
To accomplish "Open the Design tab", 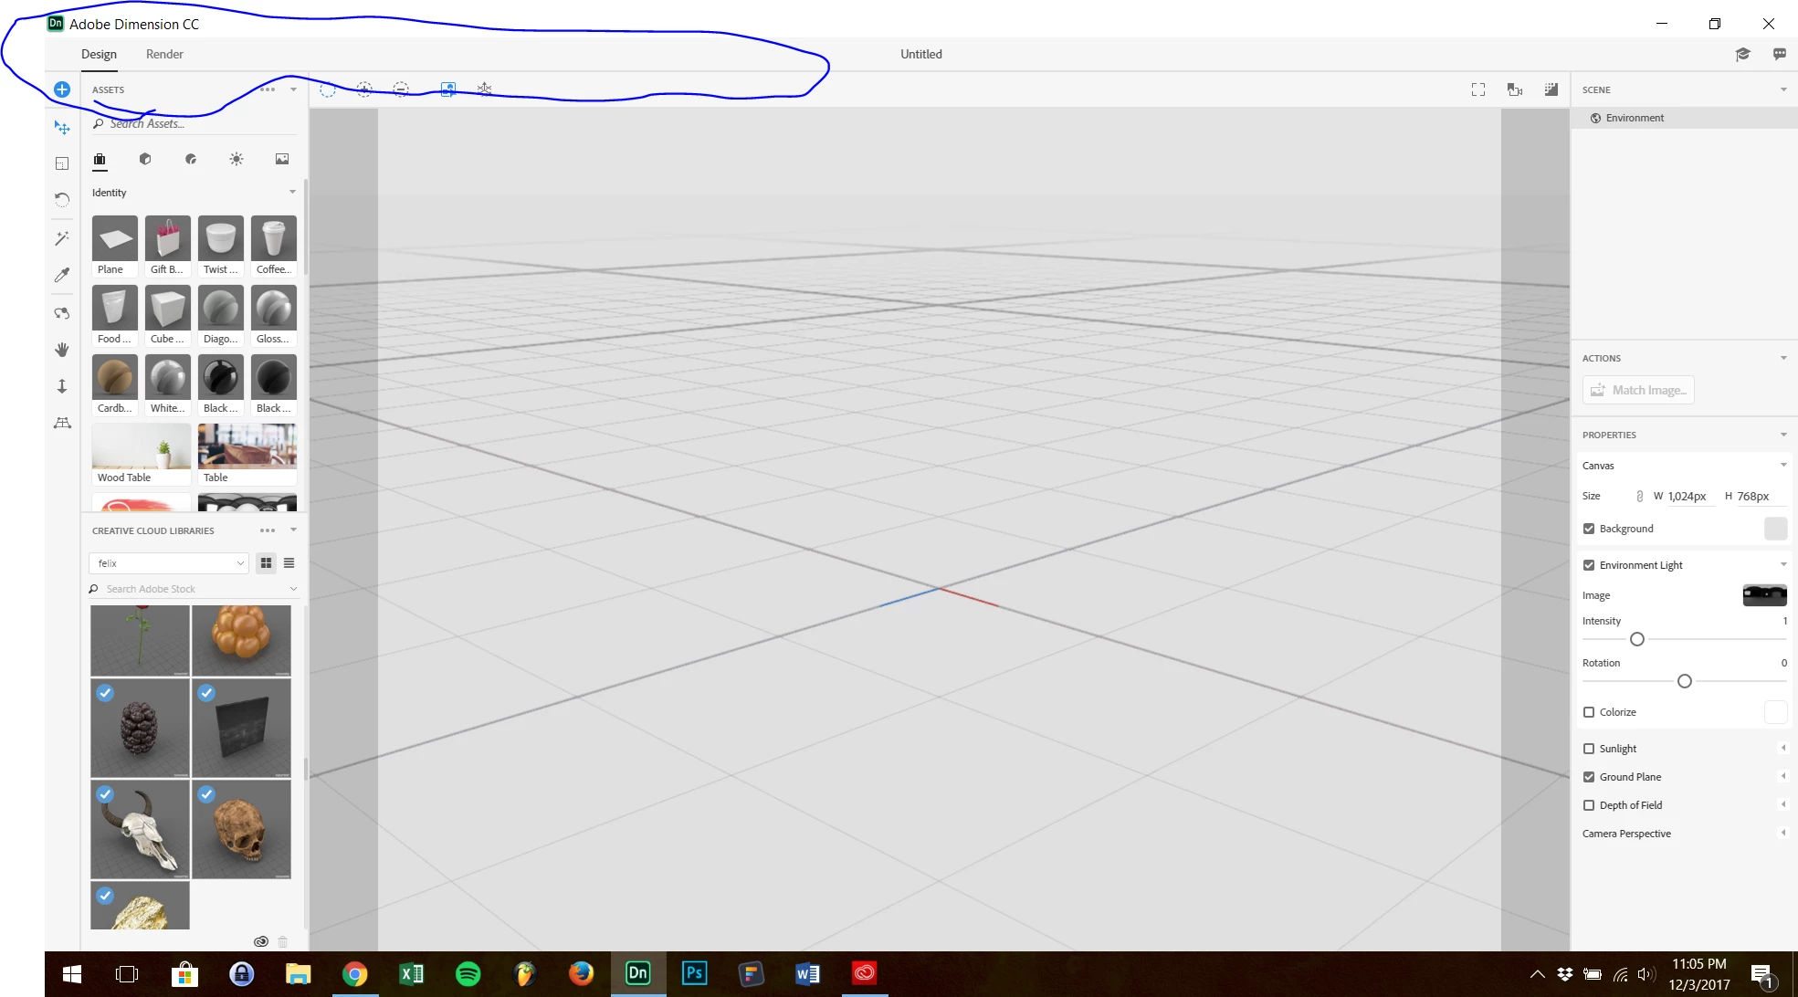I will (99, 54).
